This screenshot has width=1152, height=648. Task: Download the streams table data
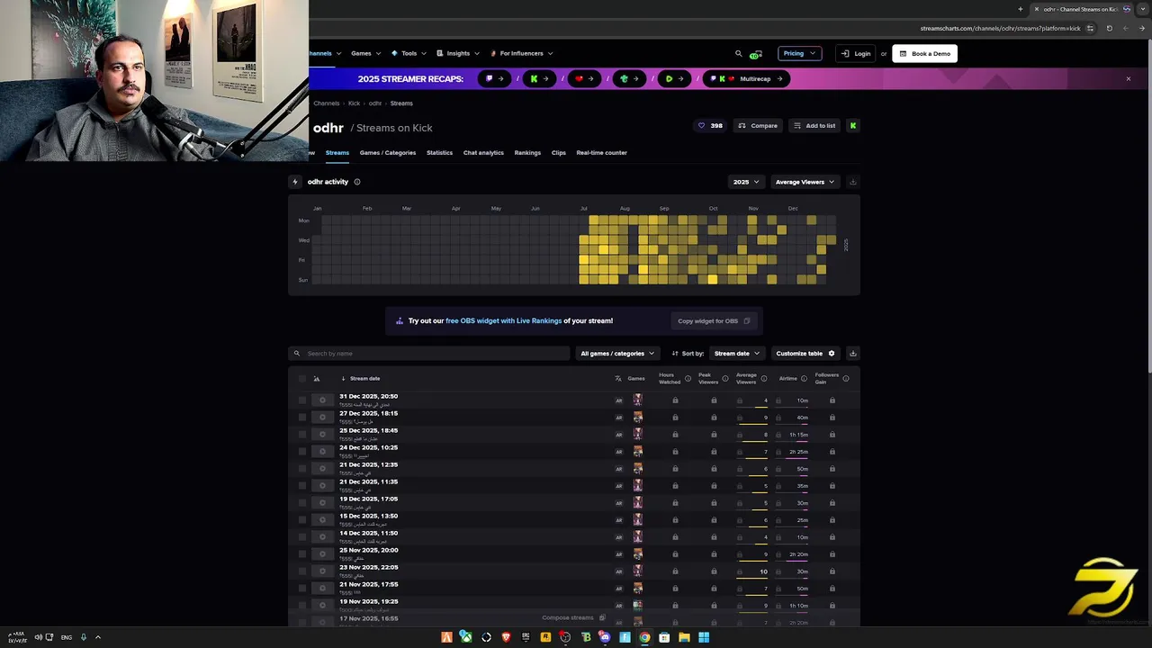pyautogui.click(x=852, y=354)
